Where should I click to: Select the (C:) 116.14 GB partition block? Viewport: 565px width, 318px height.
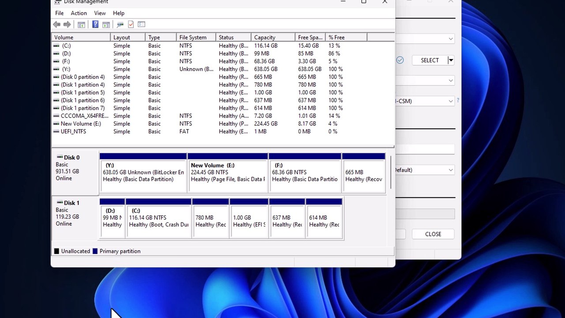158,219
